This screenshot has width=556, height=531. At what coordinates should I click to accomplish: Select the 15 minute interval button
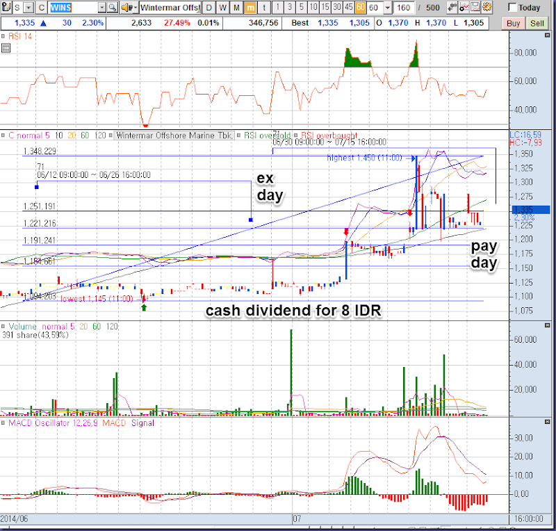click(325, 8)
